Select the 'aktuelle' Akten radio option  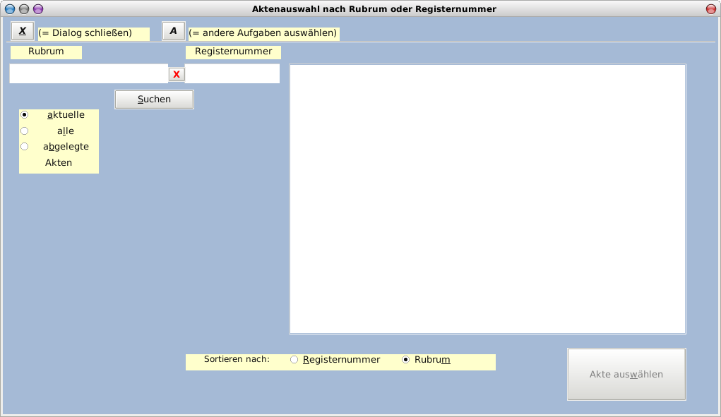tap(25, 114)
